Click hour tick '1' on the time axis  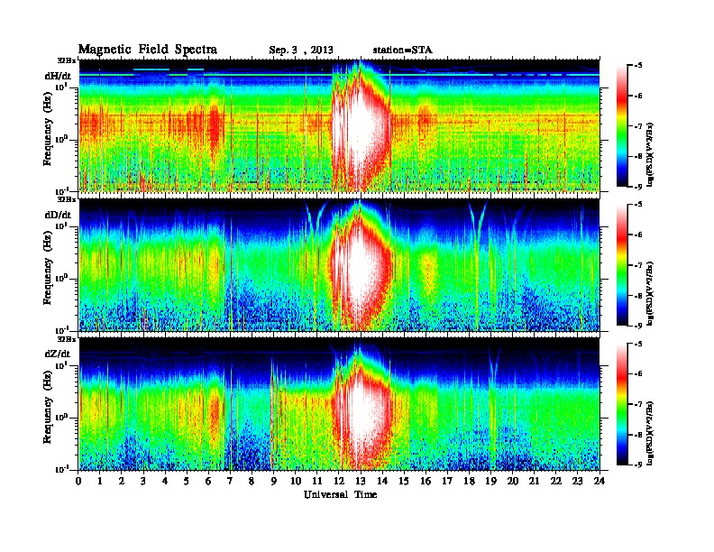point(100,481)
